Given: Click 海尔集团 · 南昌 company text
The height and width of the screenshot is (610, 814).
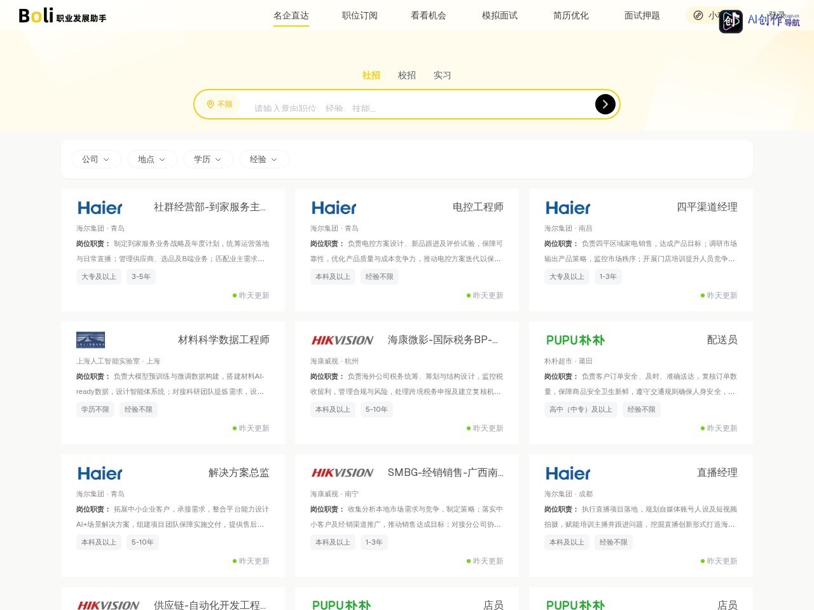Looking at the screenshot, I should click(569, 228).
